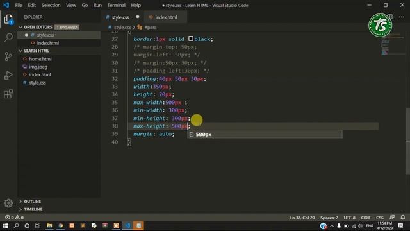Open File Explorer on taskbar

pos(49,225)
